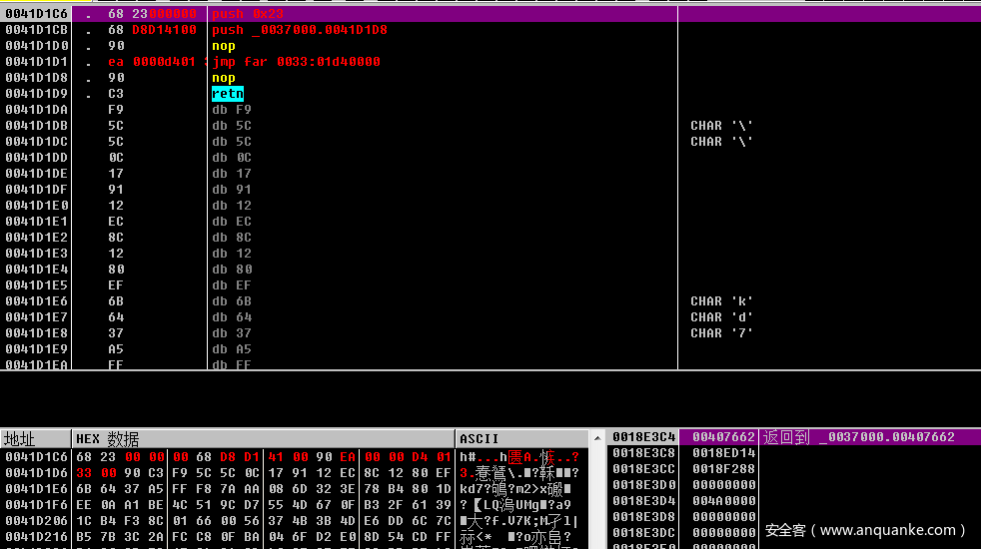Viewport: 981px width, 549px height.
Task: Select the retn instruction at 0041D1D9
Action: 228,94
